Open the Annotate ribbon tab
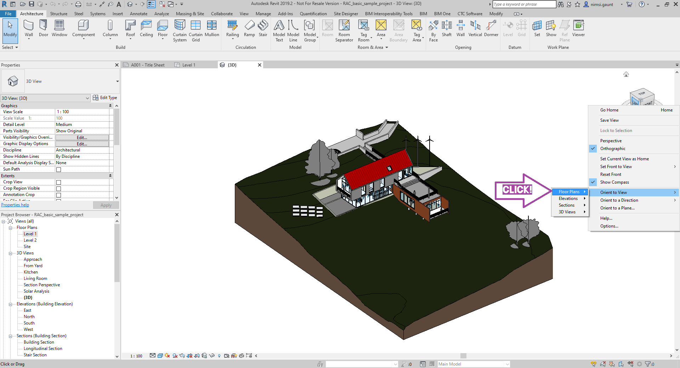The height and width of the screenshot is (368, 680). [138, 14]
